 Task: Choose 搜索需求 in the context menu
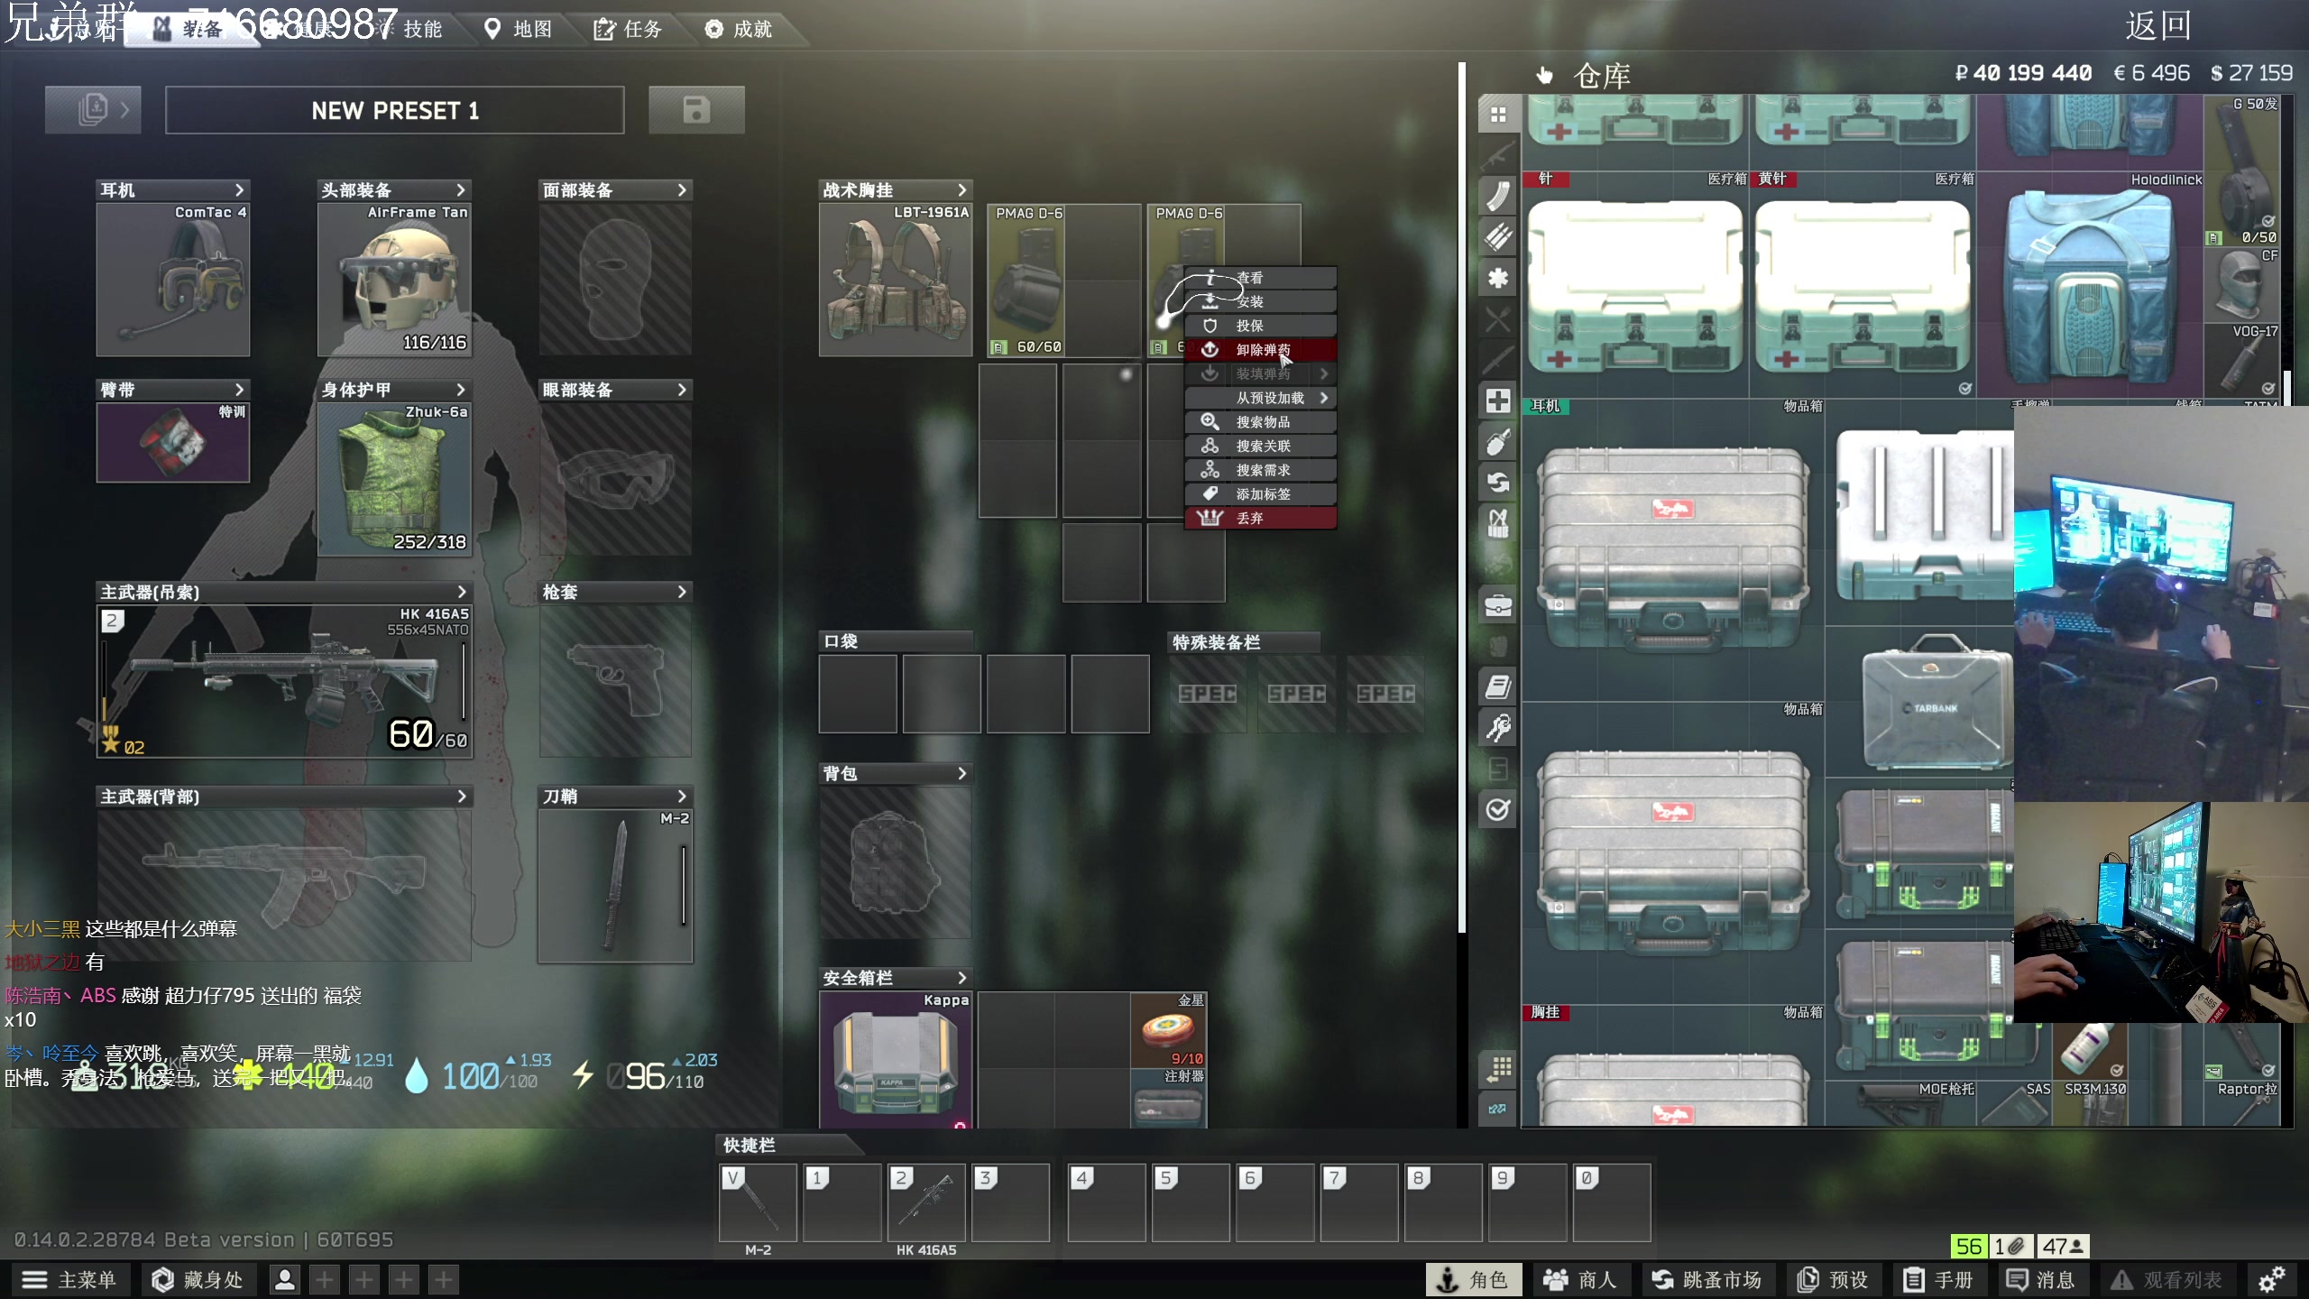1260,470
